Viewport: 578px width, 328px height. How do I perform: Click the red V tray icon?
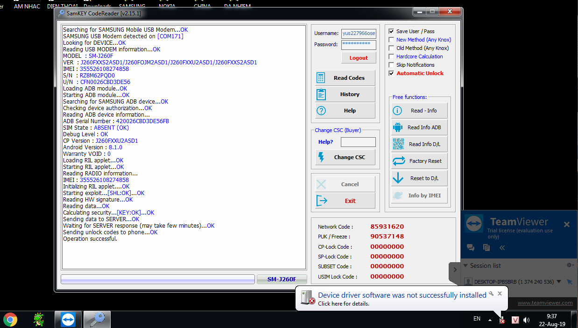coord(515,320)
